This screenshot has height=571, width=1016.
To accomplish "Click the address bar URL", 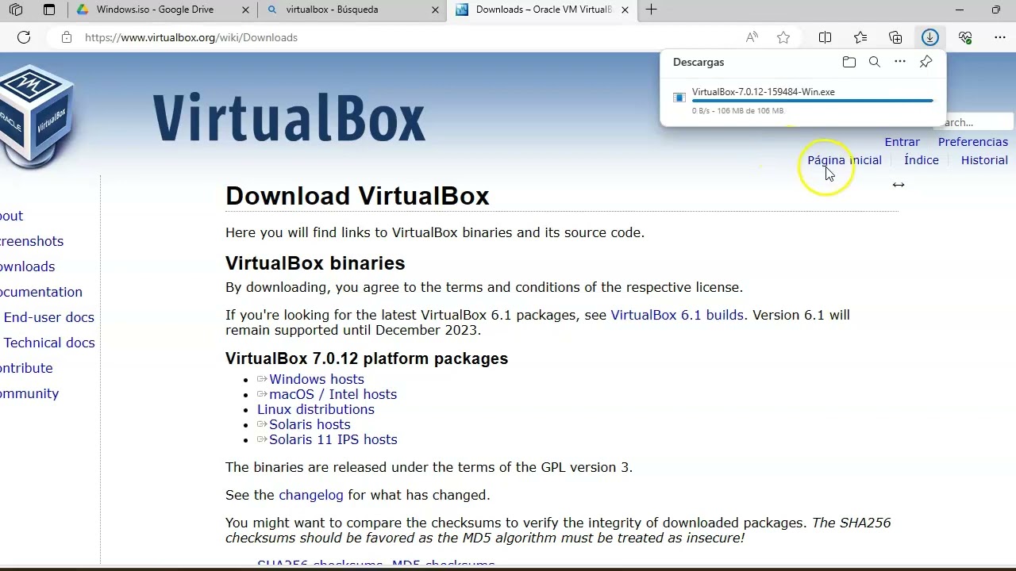I will pyautogui.click(x=191, y=37).
